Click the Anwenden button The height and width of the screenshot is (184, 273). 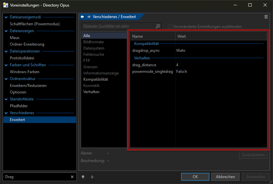point(256,177)
